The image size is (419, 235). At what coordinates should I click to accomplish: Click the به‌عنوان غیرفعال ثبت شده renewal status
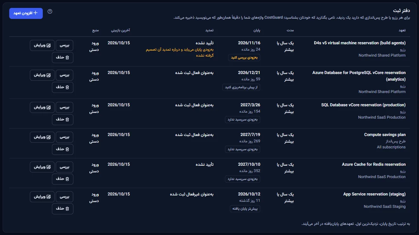point(192,194)
